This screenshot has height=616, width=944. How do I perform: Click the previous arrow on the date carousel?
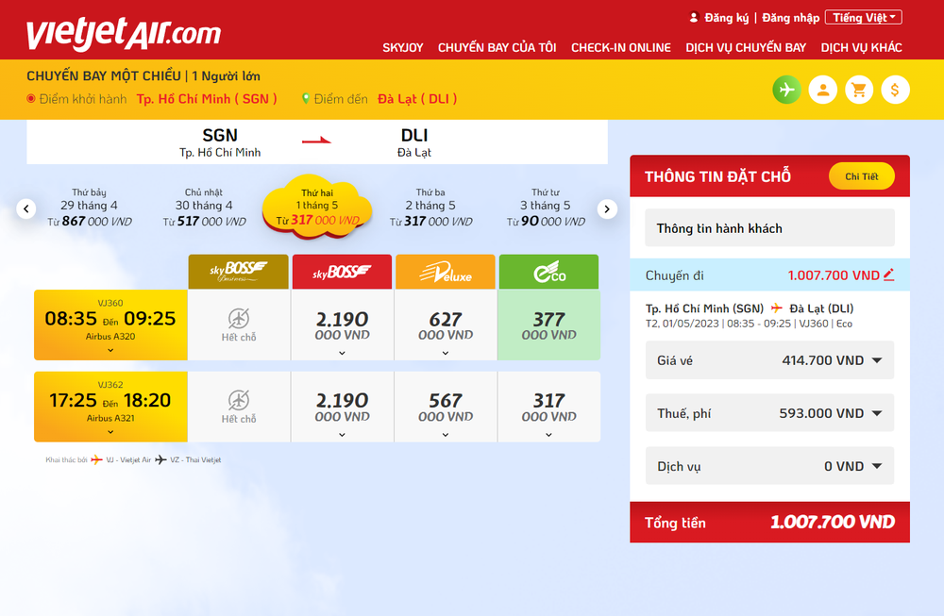(x=25, y=208)
